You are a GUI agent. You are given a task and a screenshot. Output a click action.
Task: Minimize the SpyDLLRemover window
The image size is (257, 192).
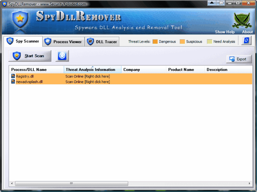click(230, 3)
